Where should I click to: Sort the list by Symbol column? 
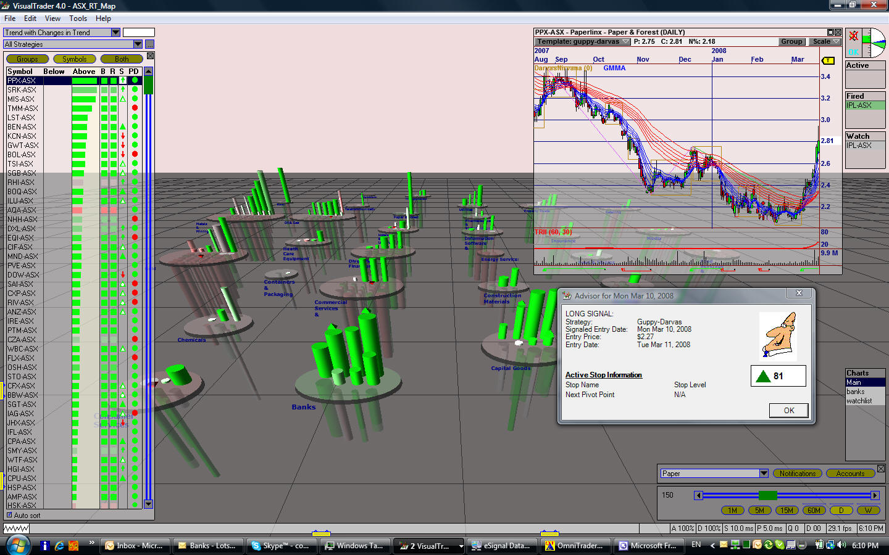tap(20, 72)
